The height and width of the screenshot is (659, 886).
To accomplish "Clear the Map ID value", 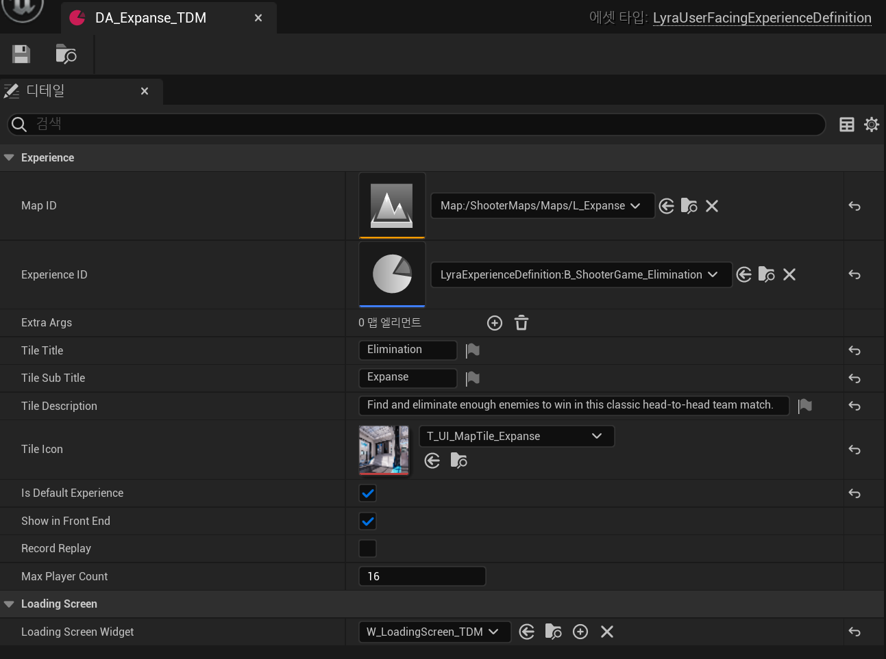I will click(x=712, y=206).
